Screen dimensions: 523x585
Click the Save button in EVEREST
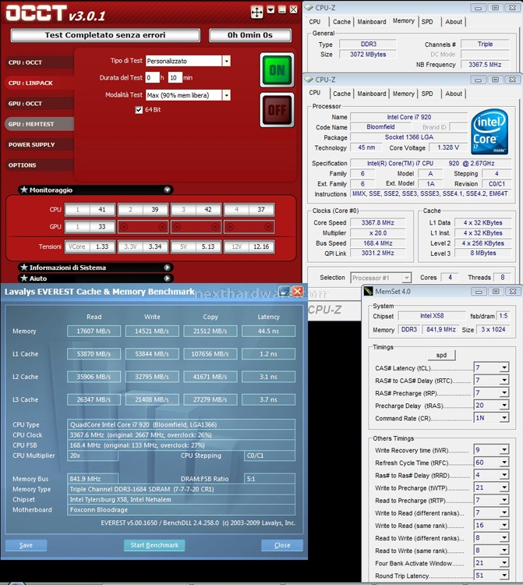point(26,545)
